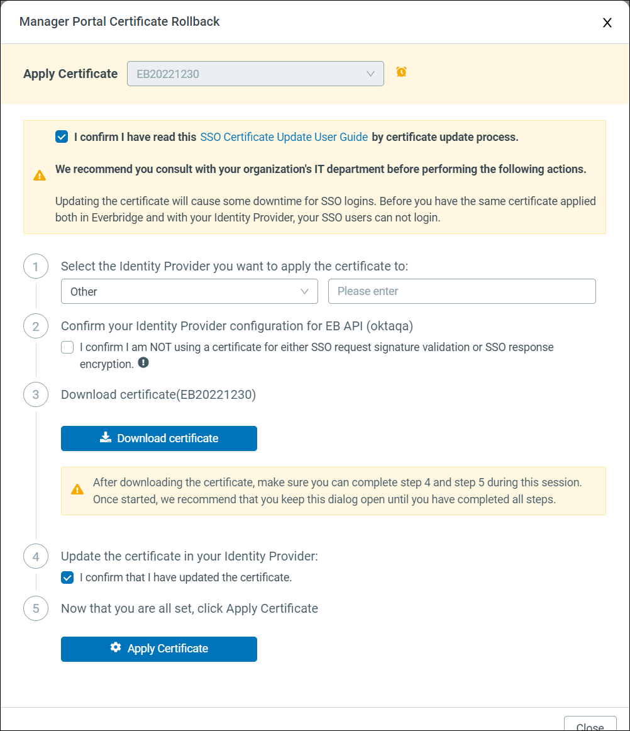Click warning triangle in the download session note
Screen dimensions: 630x731
point(77,489)
